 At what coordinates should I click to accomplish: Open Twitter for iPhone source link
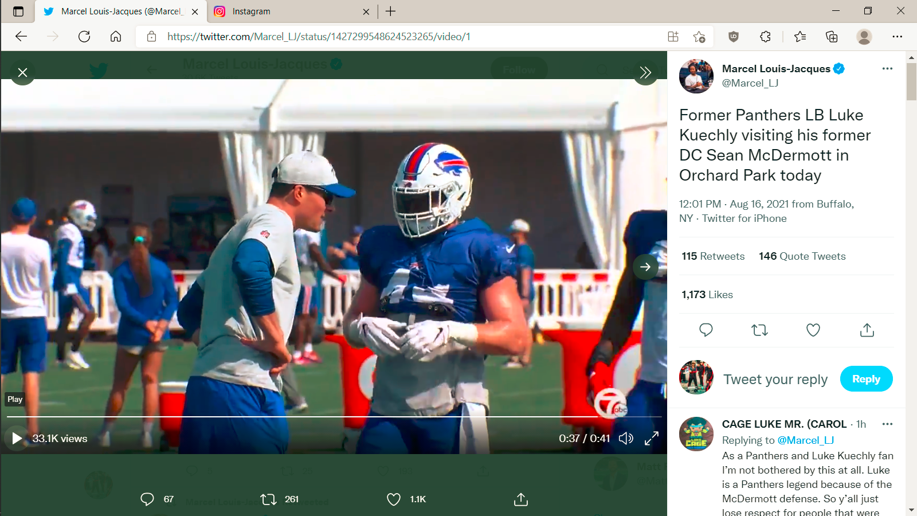point(744,218)
